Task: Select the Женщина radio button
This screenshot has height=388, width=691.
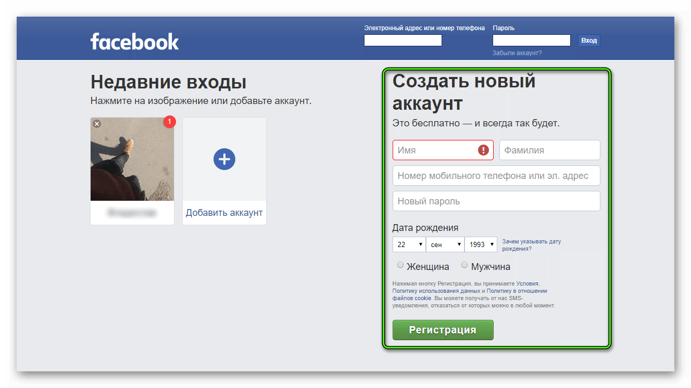Action: (400, 265)
